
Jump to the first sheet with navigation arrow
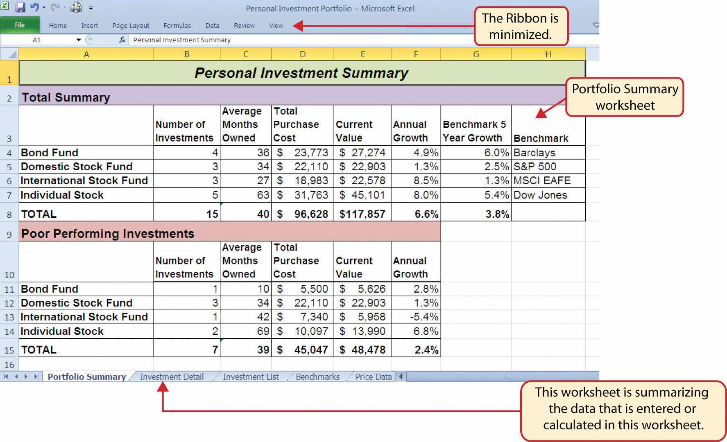pos(6,377)
